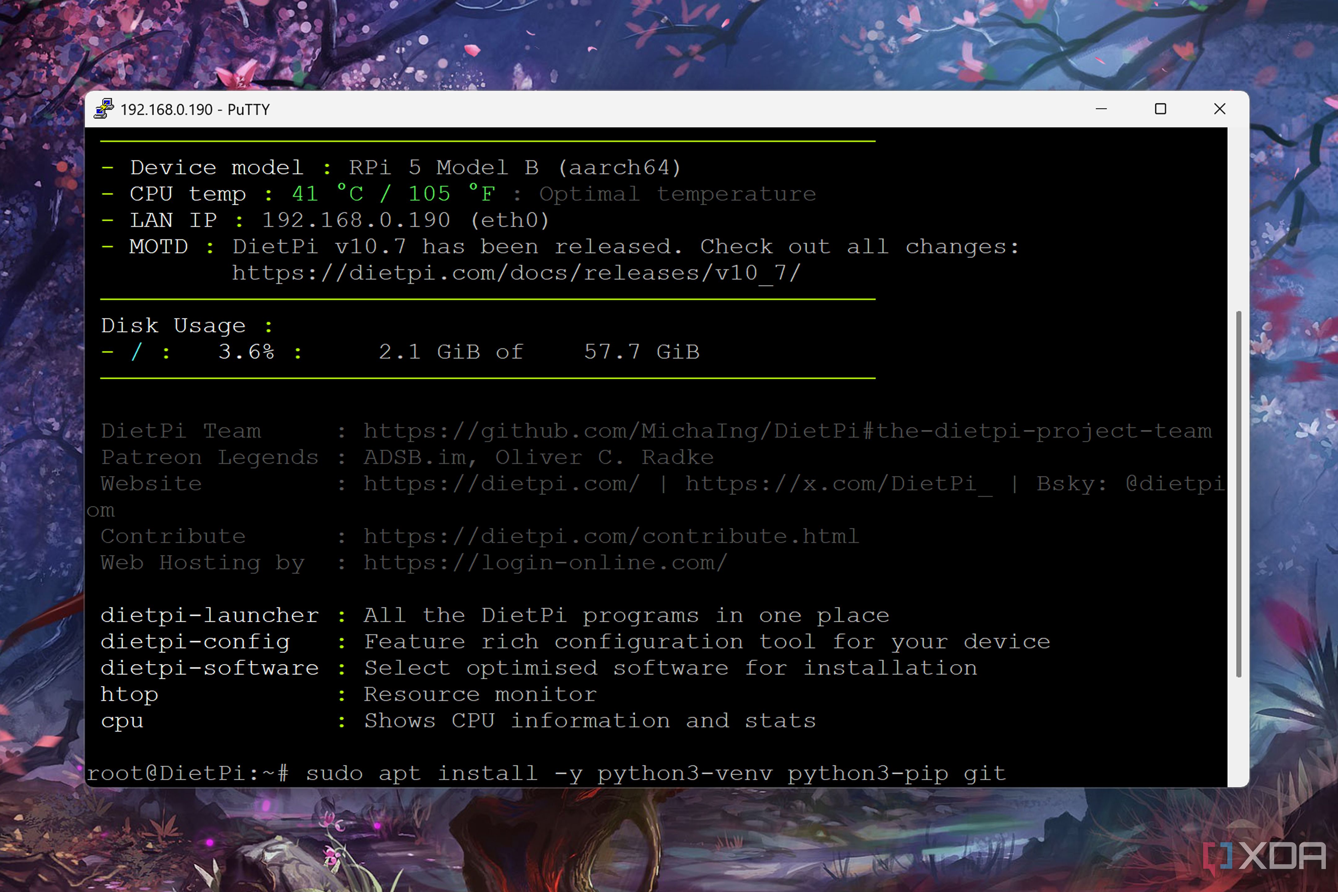Click the 'DietPi Team' label

181,431
